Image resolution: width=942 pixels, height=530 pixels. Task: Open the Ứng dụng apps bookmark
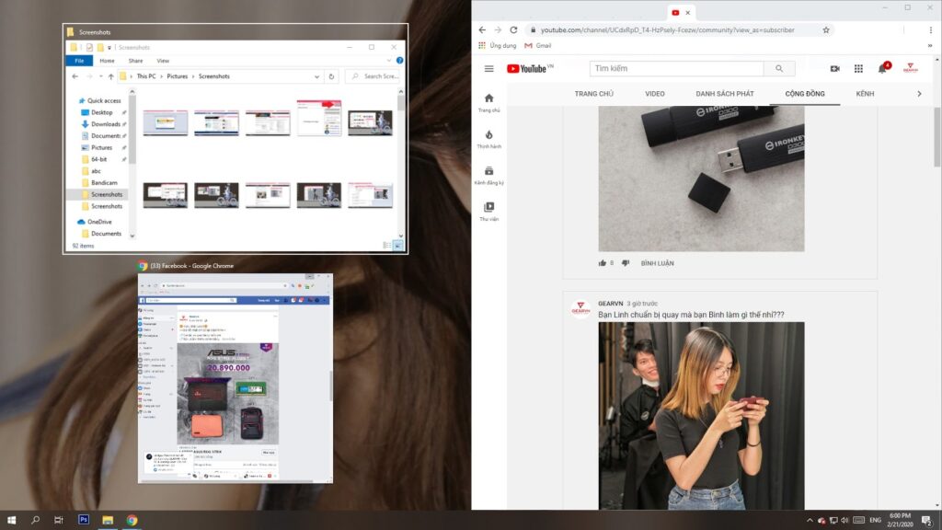click(x=498, y=46)
